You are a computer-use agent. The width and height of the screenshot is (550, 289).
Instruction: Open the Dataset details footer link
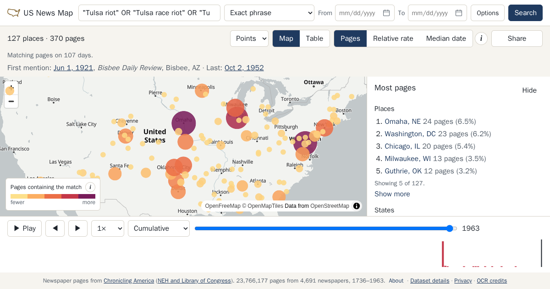pyautogui.click(x=430, y=281)
